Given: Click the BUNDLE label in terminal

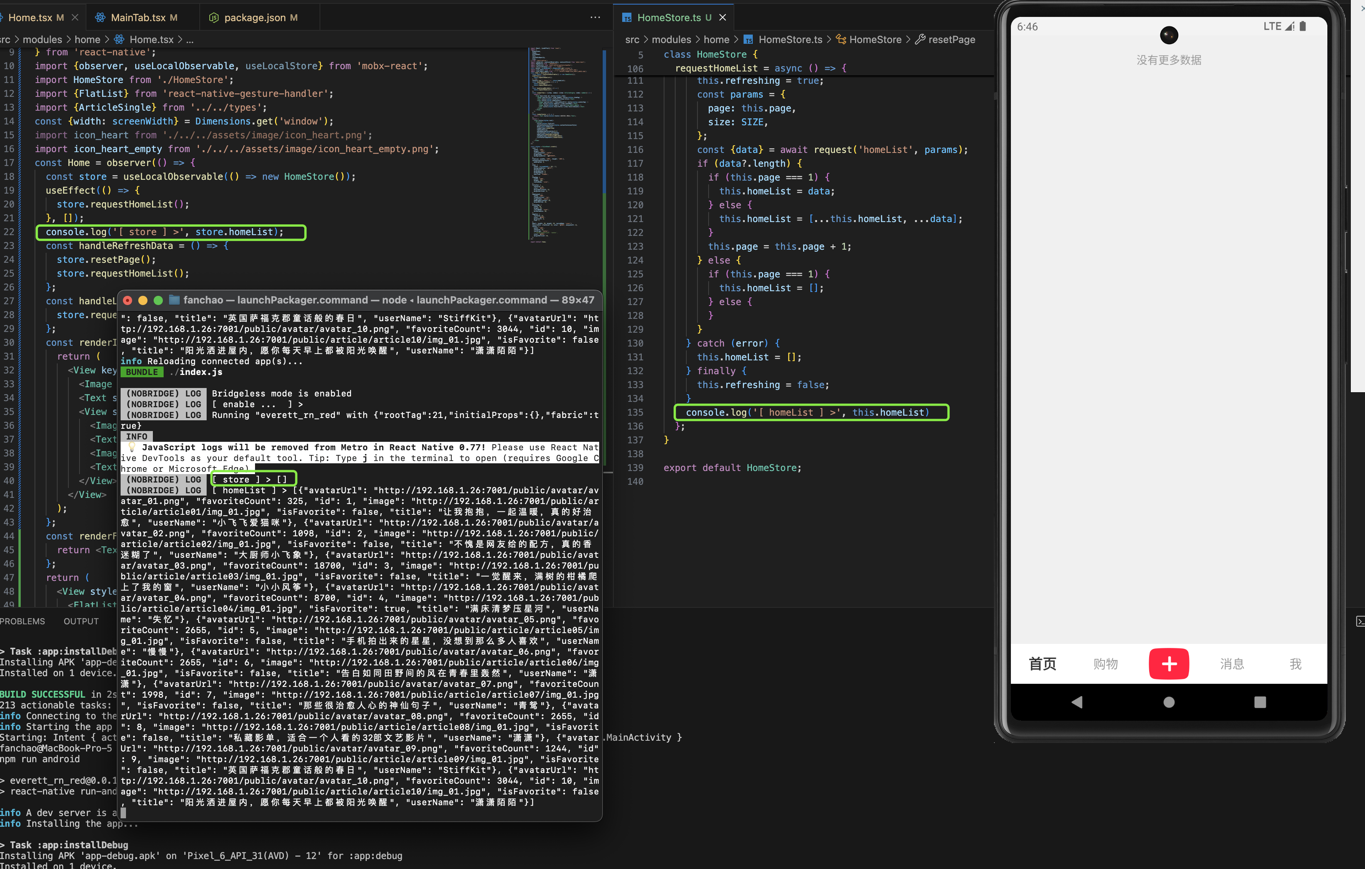Looking at the screenshot, I should click(142, 372).
